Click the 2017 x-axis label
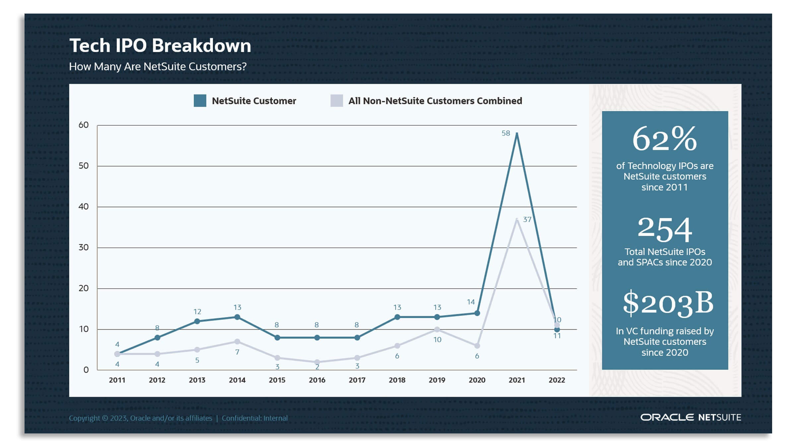797x447 pixels. (x=357, y=380)
